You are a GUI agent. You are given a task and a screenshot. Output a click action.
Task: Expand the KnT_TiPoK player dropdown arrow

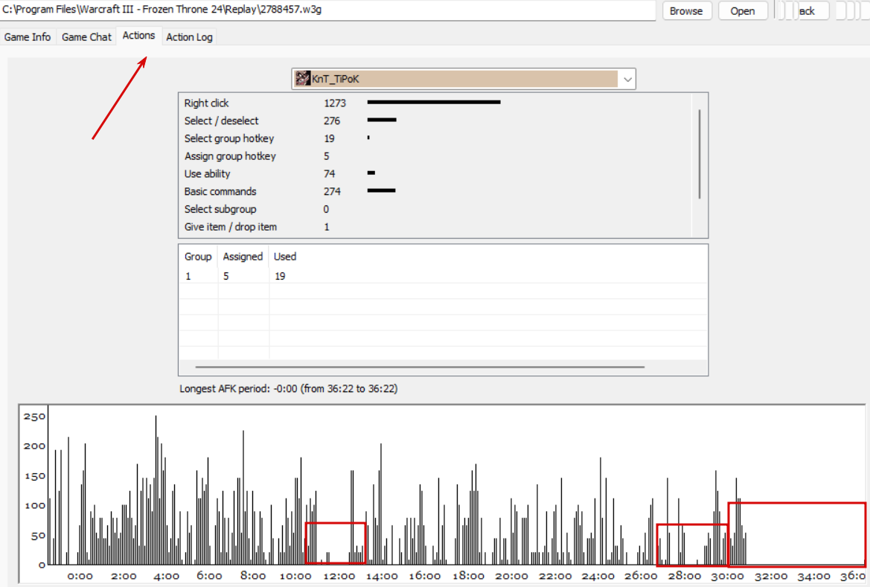tap(627, 80)
